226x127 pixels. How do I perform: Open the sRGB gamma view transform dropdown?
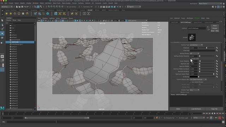coord(137,20)
